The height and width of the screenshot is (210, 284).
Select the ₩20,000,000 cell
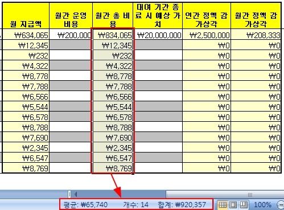pos(158,35)
